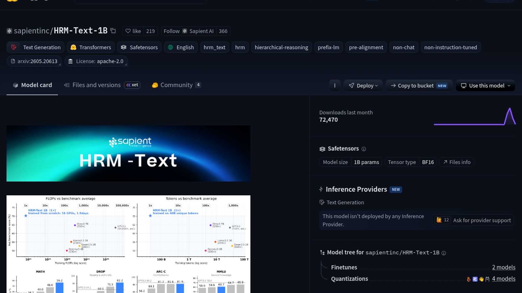
Task: Click the Community count badge 4
Action: point(198,85)
